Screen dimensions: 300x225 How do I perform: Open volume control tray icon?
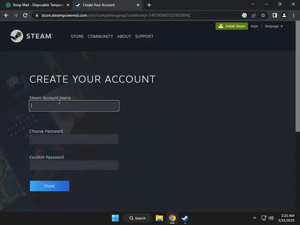pos(271,218)
